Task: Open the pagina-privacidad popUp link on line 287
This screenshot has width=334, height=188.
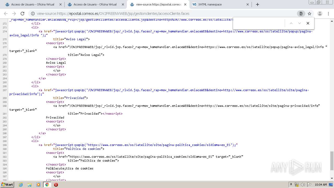Action: (x=159, y=92)
